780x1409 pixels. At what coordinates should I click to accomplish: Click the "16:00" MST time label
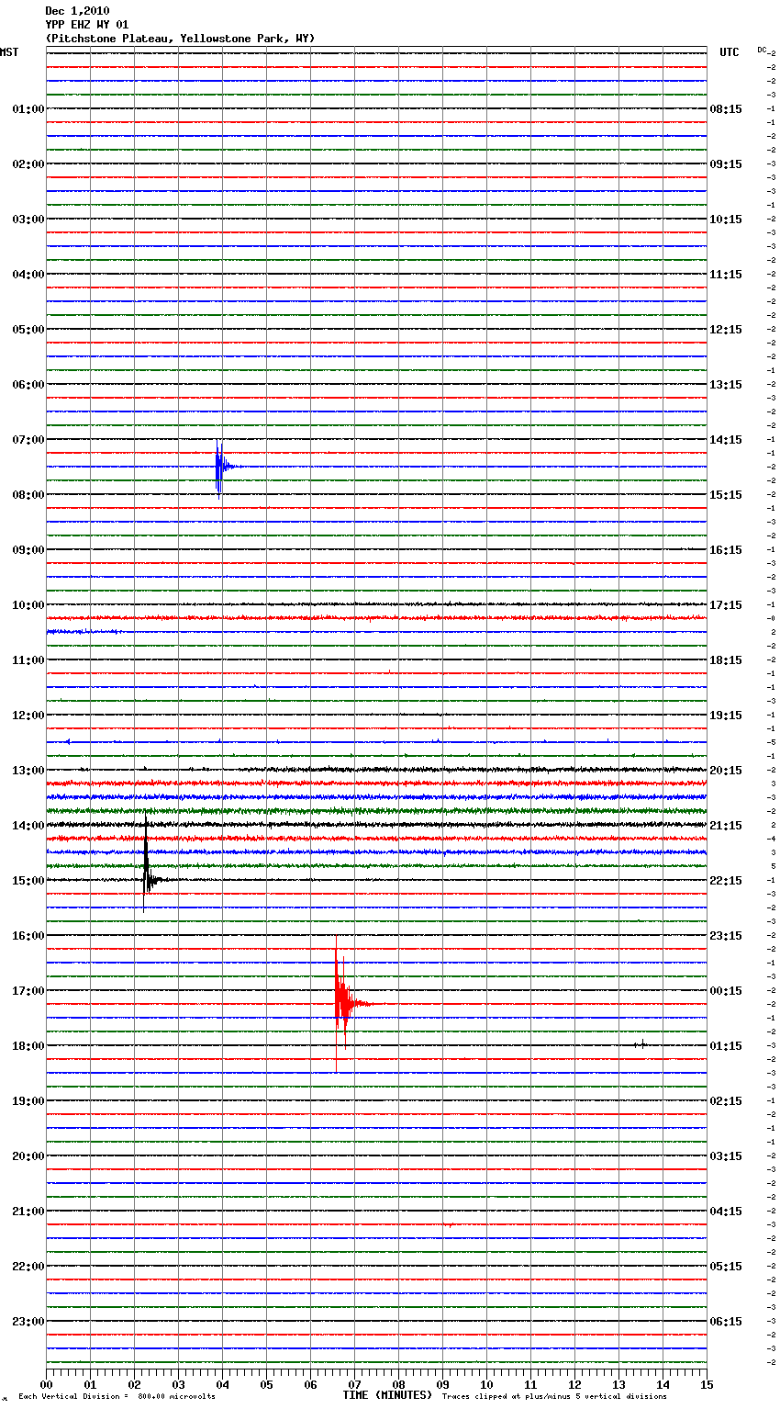(x=28, y=936)
